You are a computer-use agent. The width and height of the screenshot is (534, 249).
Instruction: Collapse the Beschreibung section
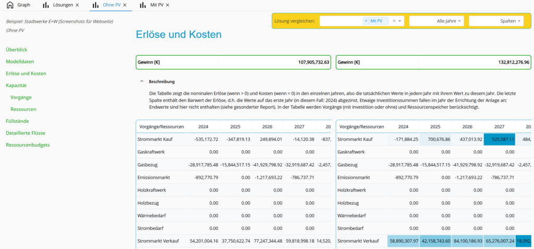pos(142,82)
